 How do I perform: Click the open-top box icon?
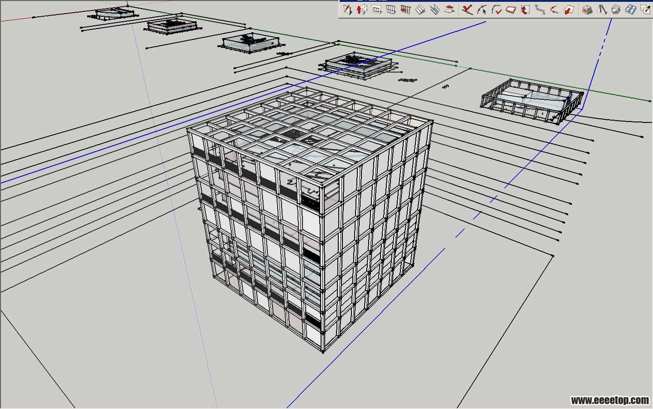(x=616, y=10)
